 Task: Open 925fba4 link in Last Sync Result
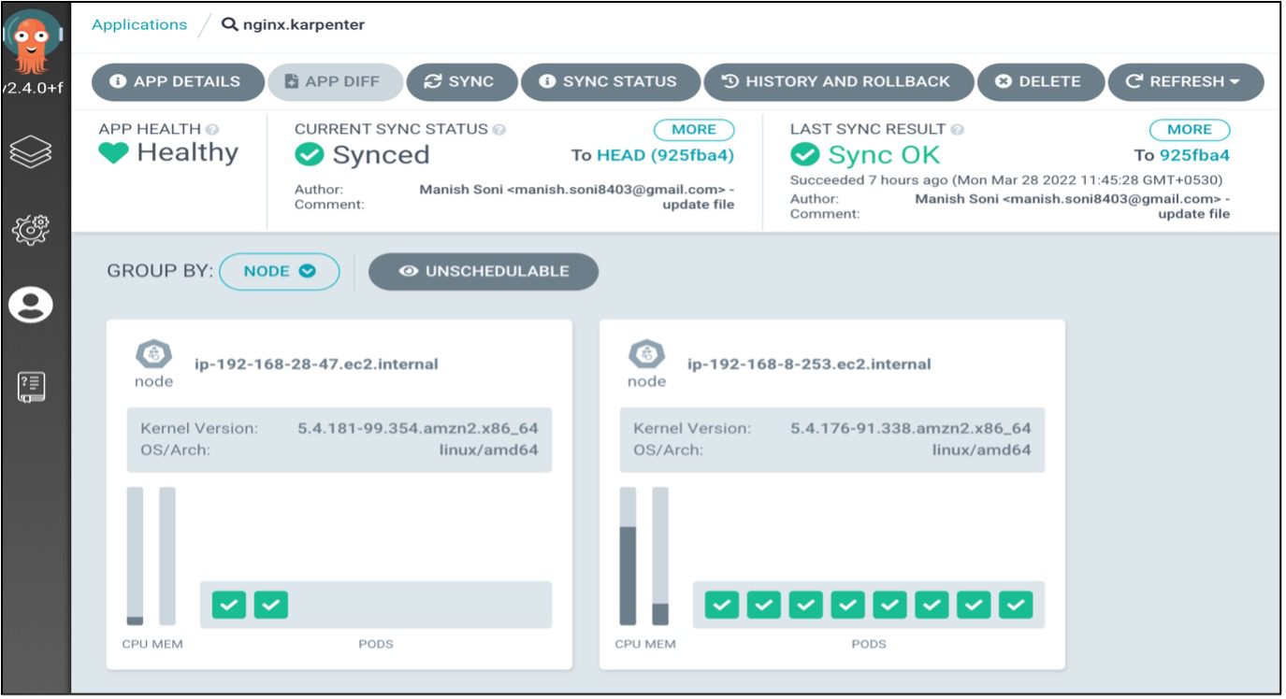[1194, 155]
